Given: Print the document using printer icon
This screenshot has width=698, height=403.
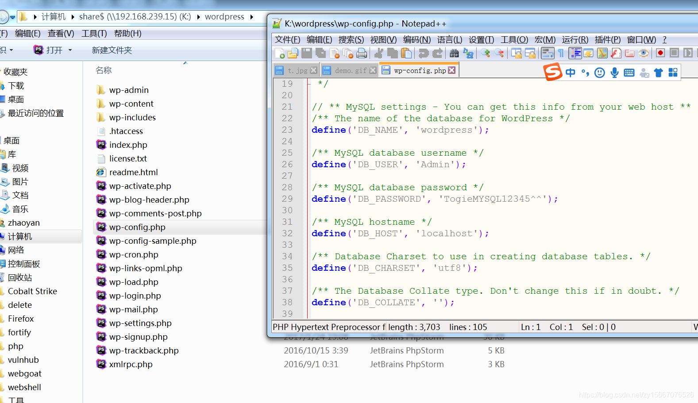Looking at the screenshot, I should [362, 54].
